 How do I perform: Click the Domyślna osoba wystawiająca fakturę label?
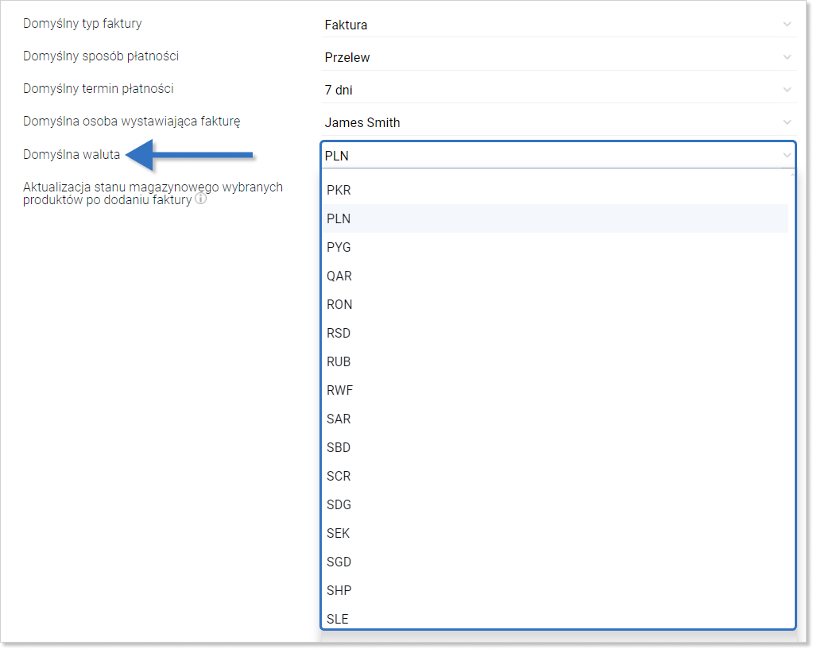coord(132,122)
